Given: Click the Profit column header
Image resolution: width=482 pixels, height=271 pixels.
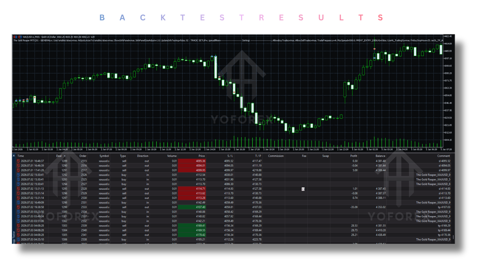Looking at the screenshot, I should point(354,156).
